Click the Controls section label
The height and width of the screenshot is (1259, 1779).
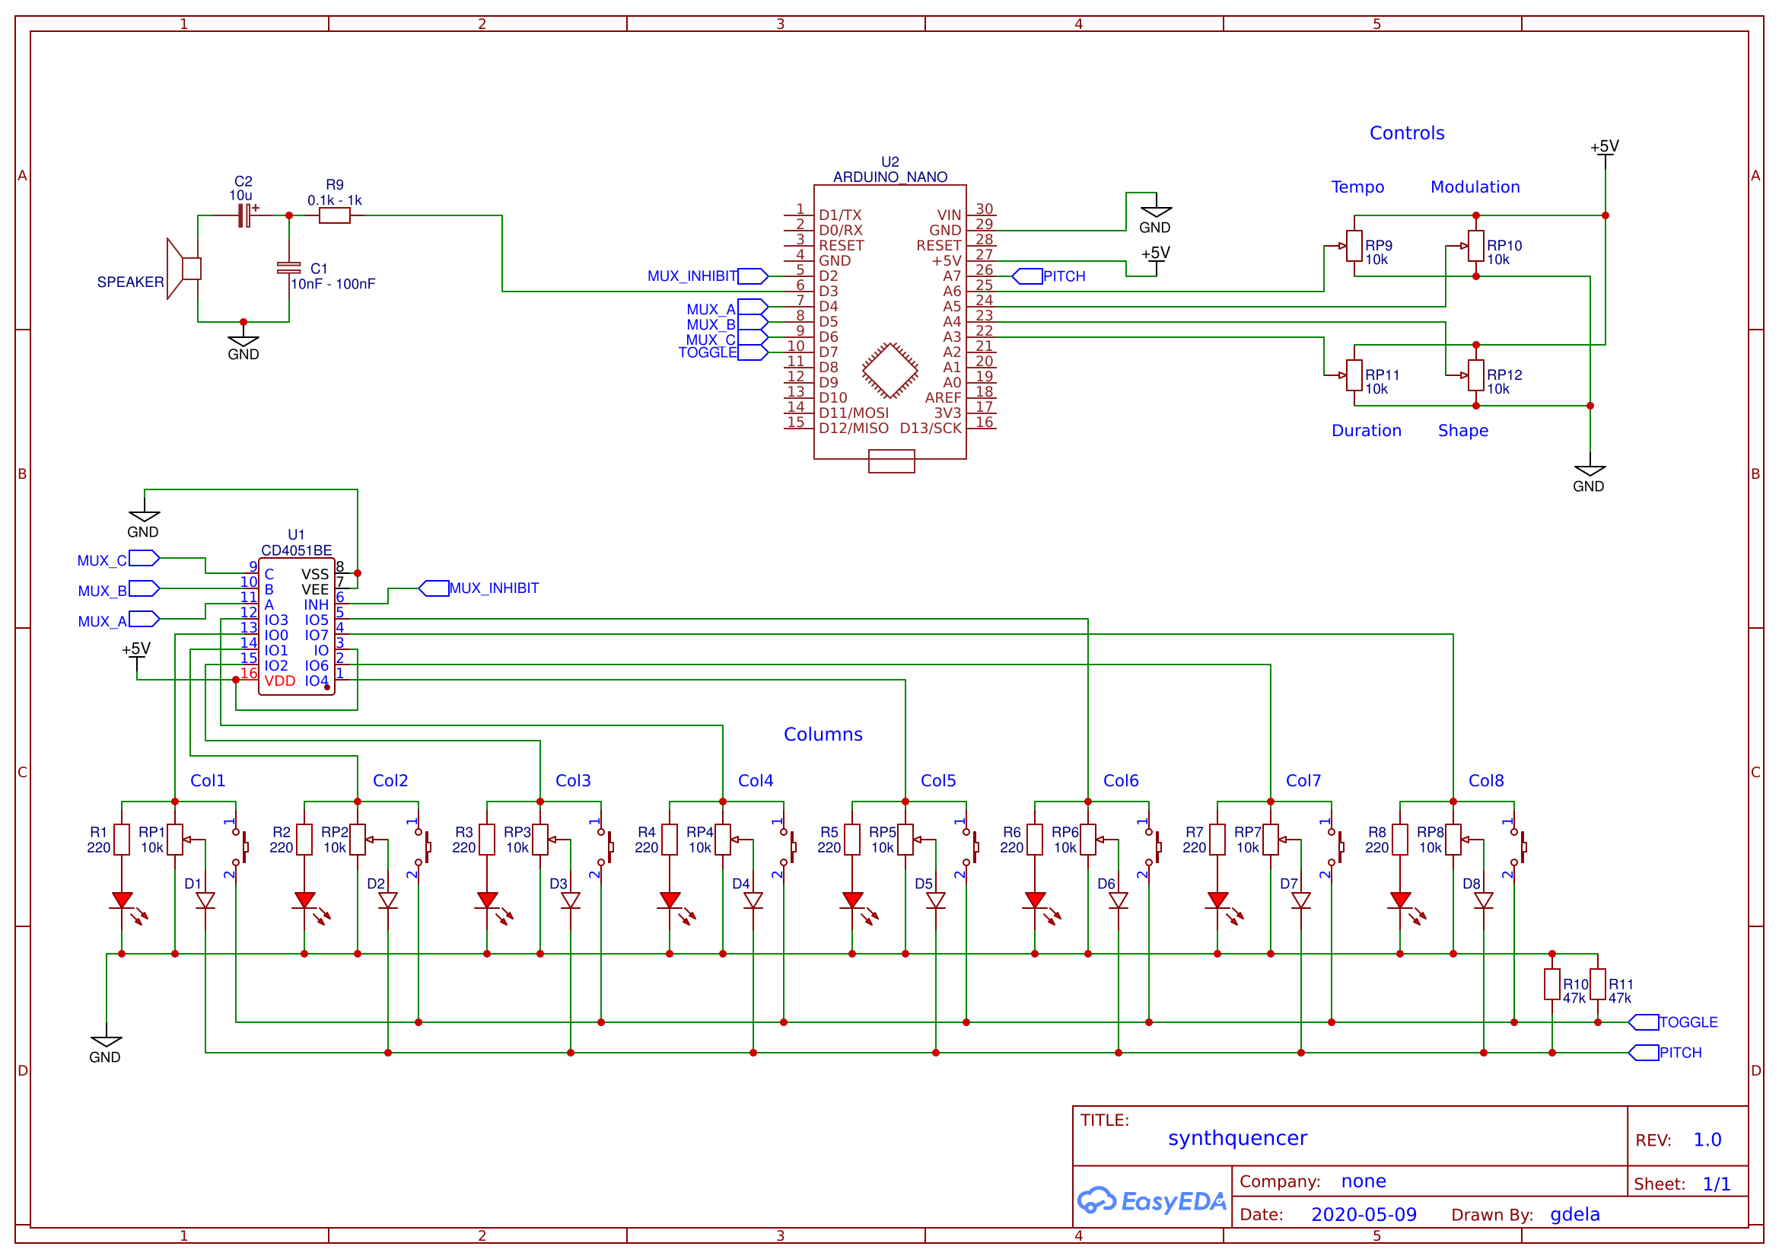point(1407,133)
